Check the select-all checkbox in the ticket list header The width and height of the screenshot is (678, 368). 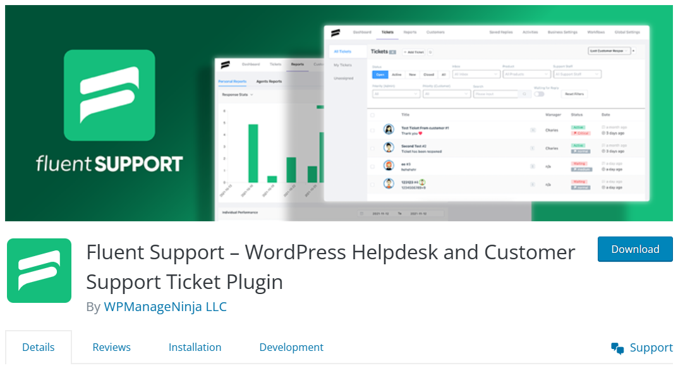point(373,116)
